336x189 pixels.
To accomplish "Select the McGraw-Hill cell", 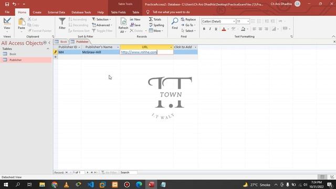I will coord(100,52).
